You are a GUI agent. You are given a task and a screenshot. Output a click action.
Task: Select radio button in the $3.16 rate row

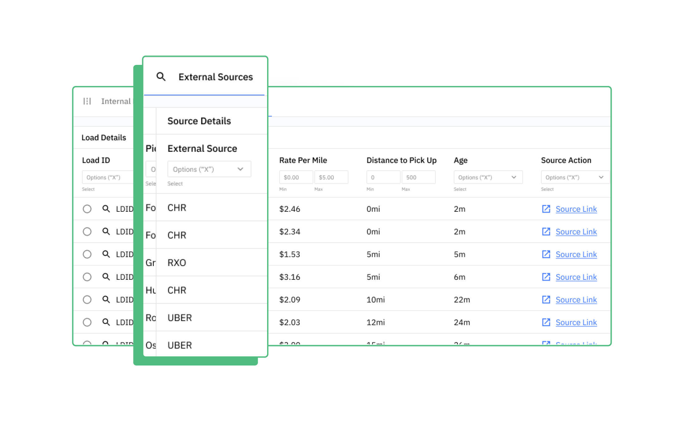pyautogui.click(x=87, y=277)
